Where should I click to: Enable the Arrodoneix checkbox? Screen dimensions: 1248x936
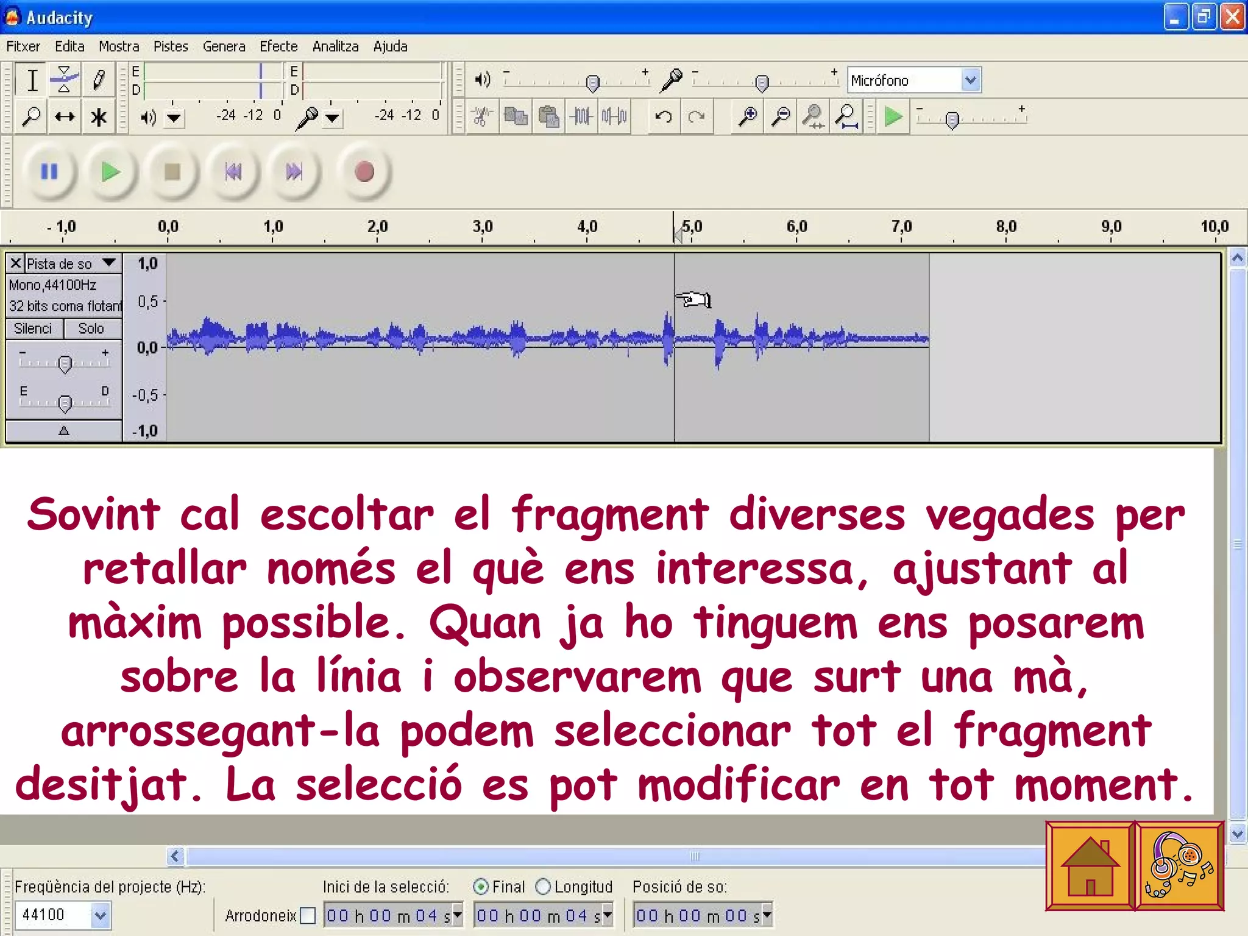click(x=308, y=915)
